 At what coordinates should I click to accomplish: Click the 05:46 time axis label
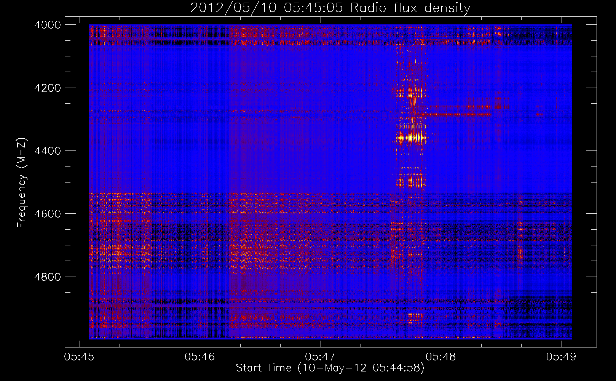coord(199,357)
